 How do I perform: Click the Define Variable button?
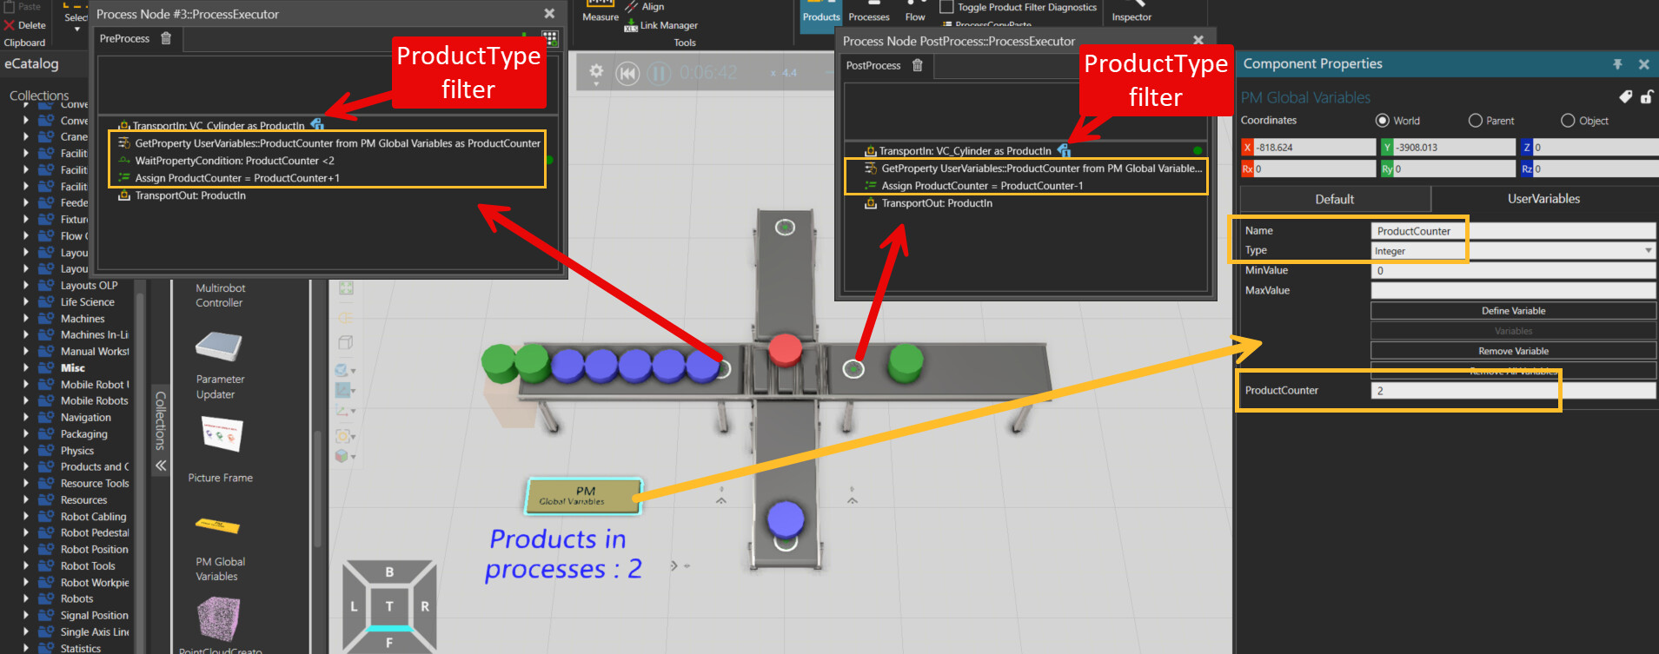(x=1513, y=311)
